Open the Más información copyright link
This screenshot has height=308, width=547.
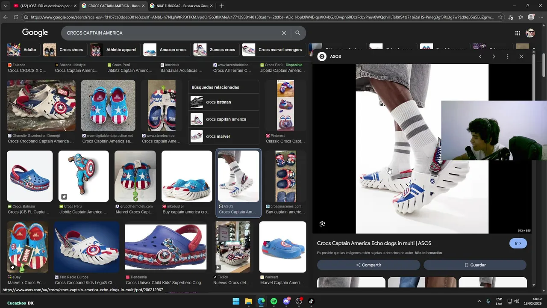click(428, 253)
